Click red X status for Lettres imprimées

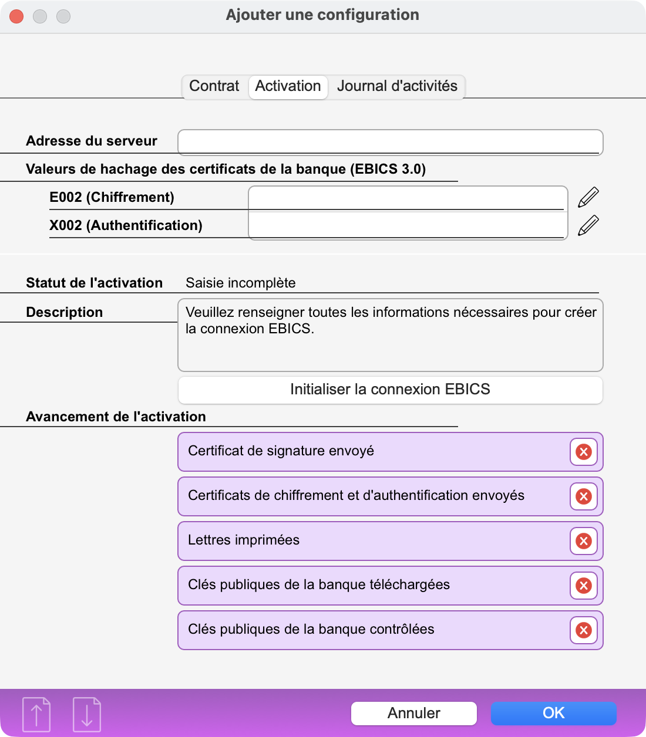tap(583, 541)
